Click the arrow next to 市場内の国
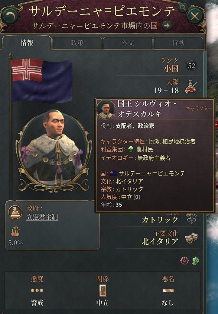Viewport: 218px width, 314px height. pyautogui.click(x=167, y=26)
